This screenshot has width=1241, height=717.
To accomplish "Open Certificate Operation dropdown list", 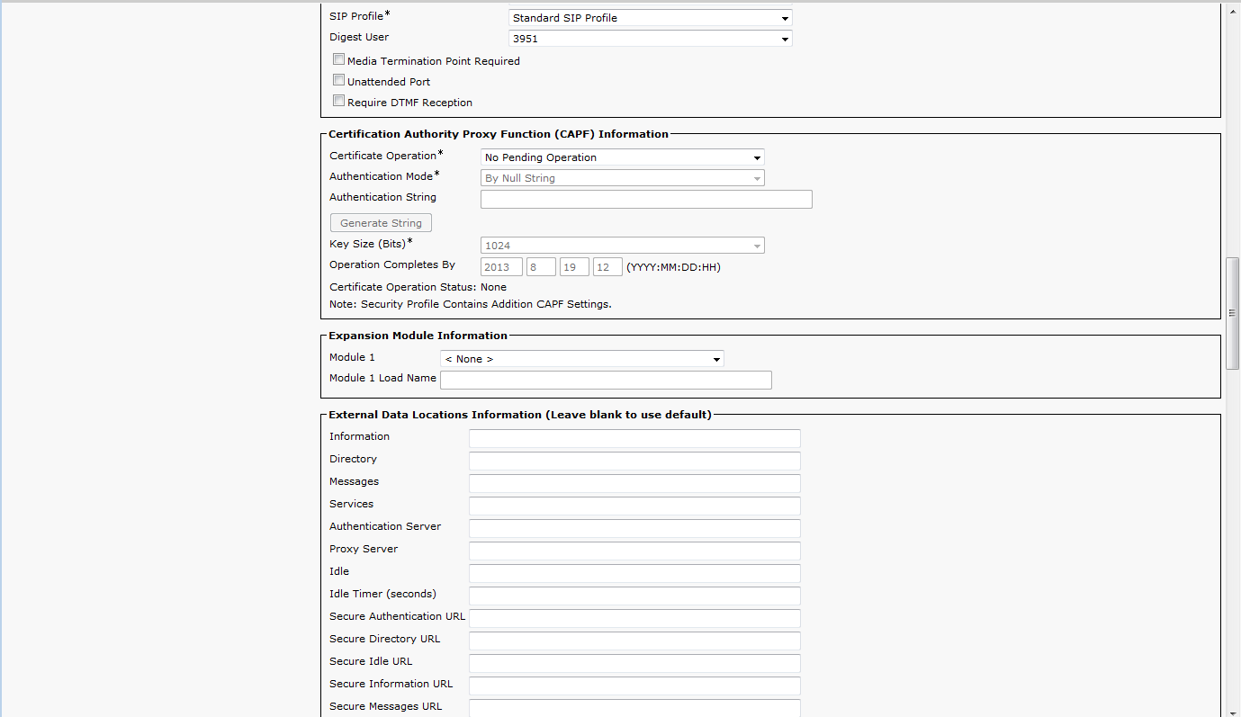I will point(622,157).
